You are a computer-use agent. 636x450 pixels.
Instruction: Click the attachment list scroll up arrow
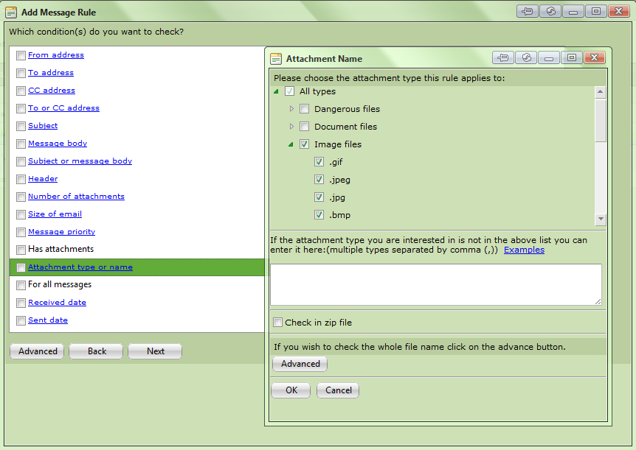601,92
